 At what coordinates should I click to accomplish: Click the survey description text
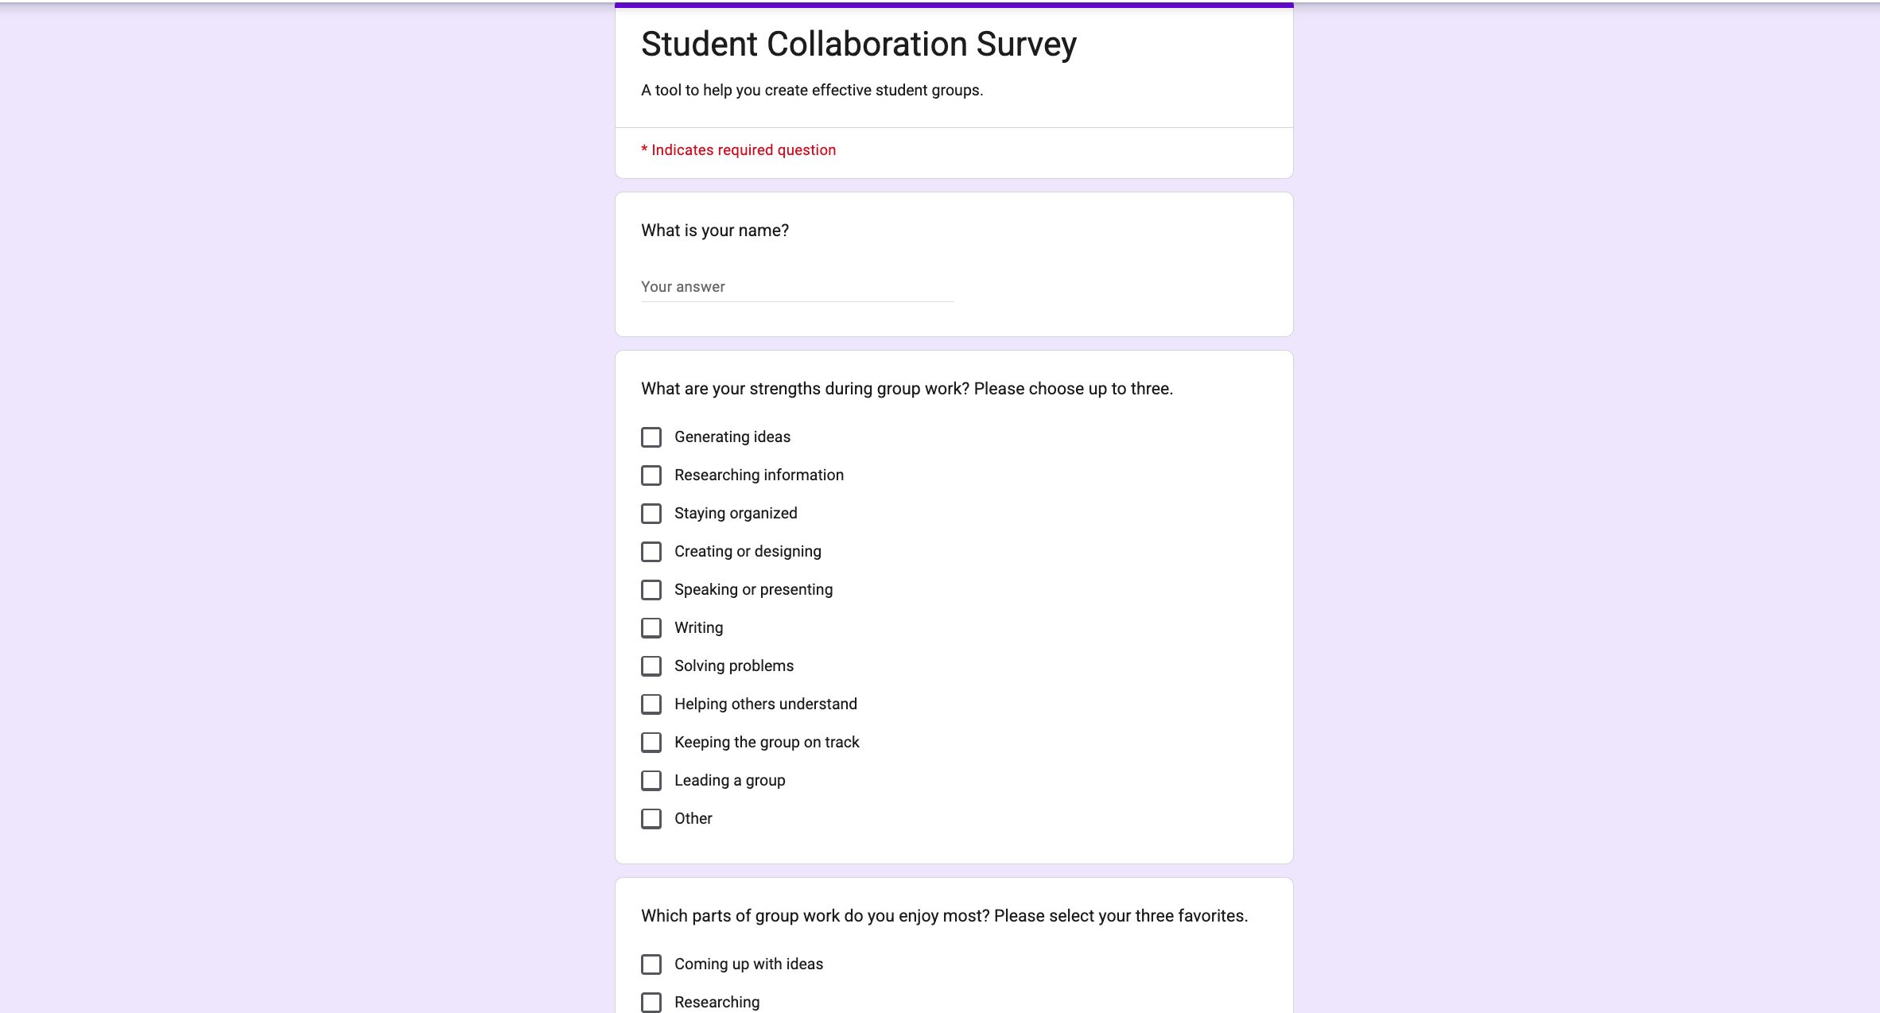pyautogui.click(x=812, y=91)
